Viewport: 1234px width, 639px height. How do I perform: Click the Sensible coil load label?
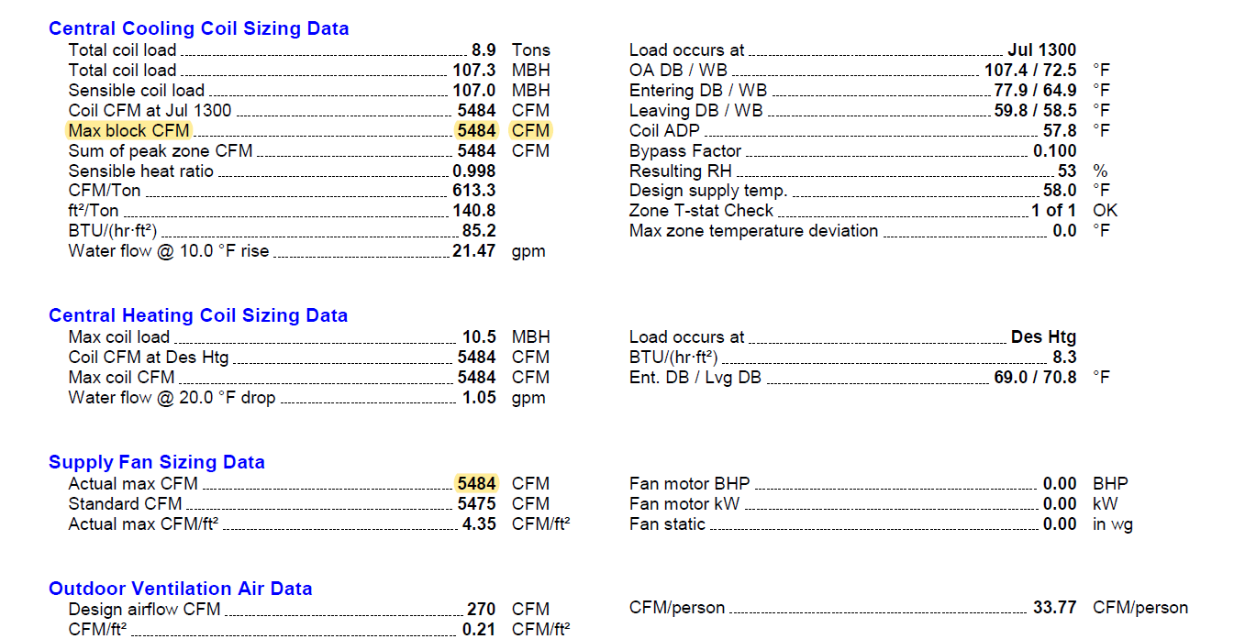[137, 91]
